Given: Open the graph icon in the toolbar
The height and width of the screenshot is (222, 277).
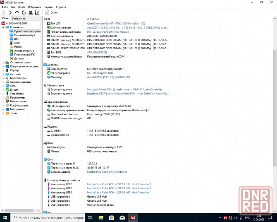Looking at the screenshot, I should point(37,12).
